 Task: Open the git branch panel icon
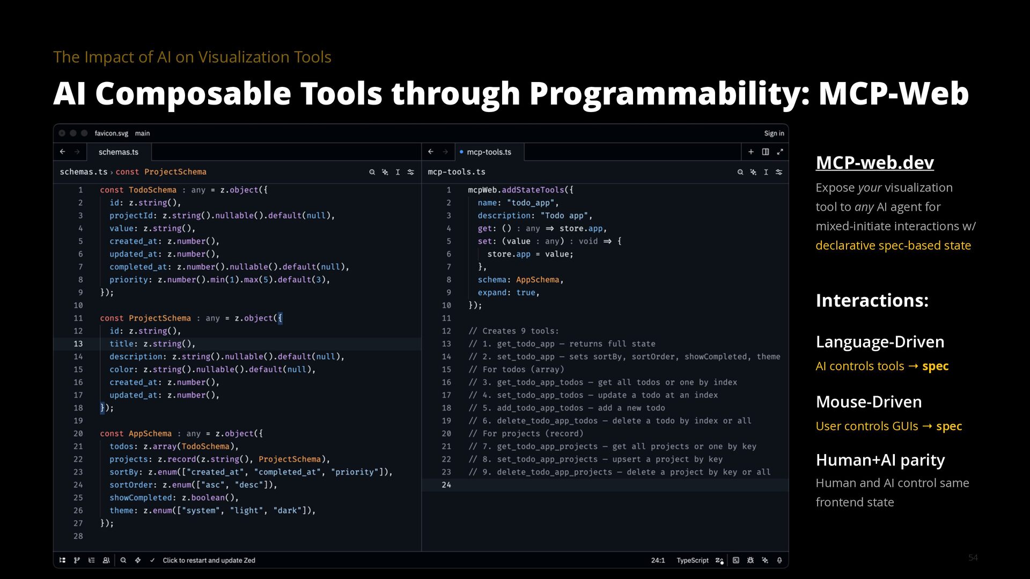pyautogui.click(x=77, y=560)
